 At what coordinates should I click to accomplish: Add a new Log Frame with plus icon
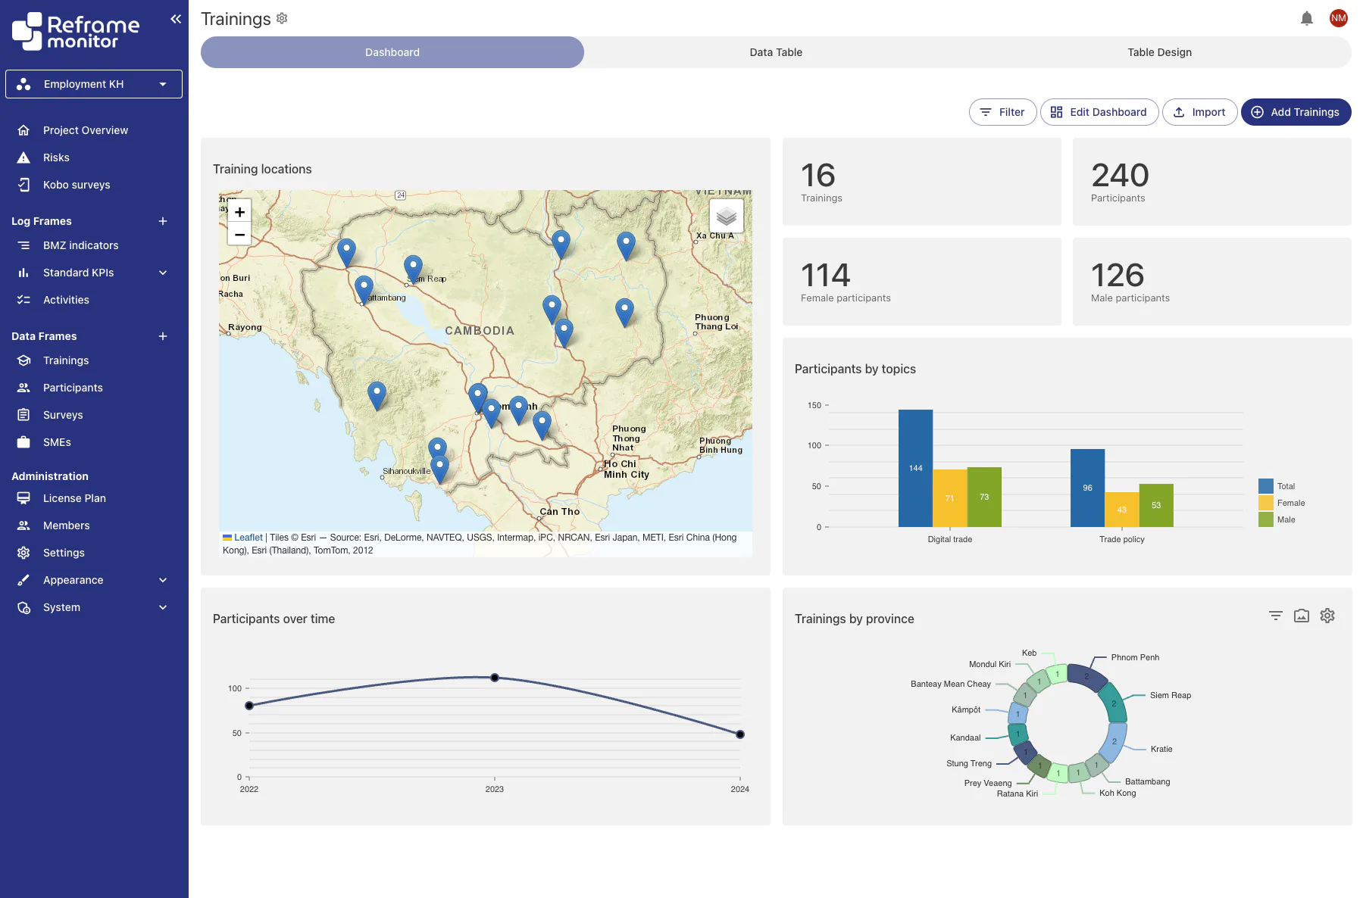(x=163, y=221)
